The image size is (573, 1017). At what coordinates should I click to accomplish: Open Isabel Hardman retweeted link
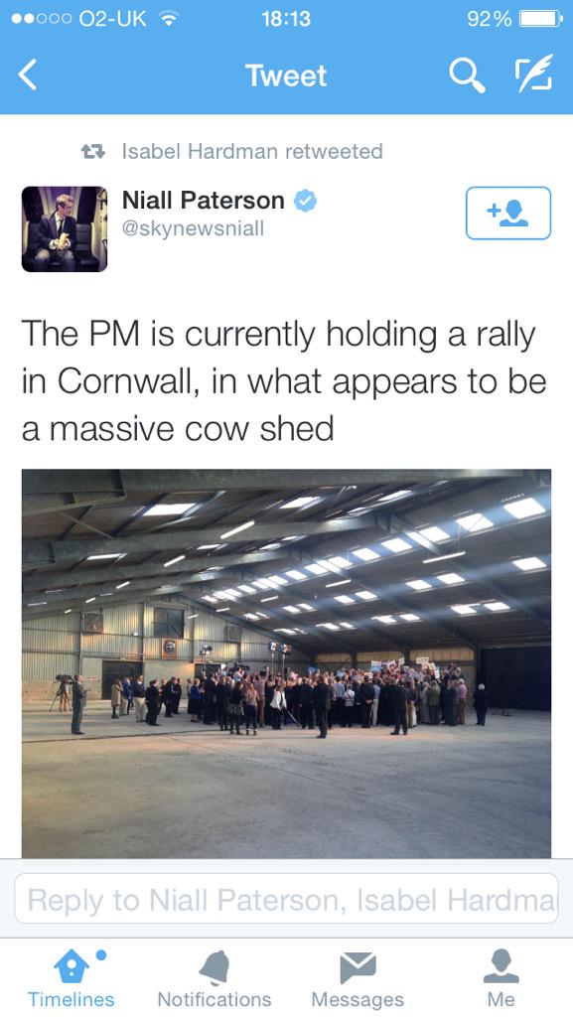[x=252, y=152]
